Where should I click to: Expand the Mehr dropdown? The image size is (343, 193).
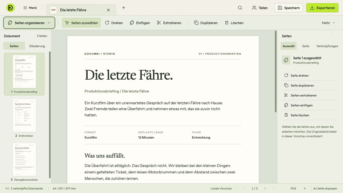click(329, 23)
